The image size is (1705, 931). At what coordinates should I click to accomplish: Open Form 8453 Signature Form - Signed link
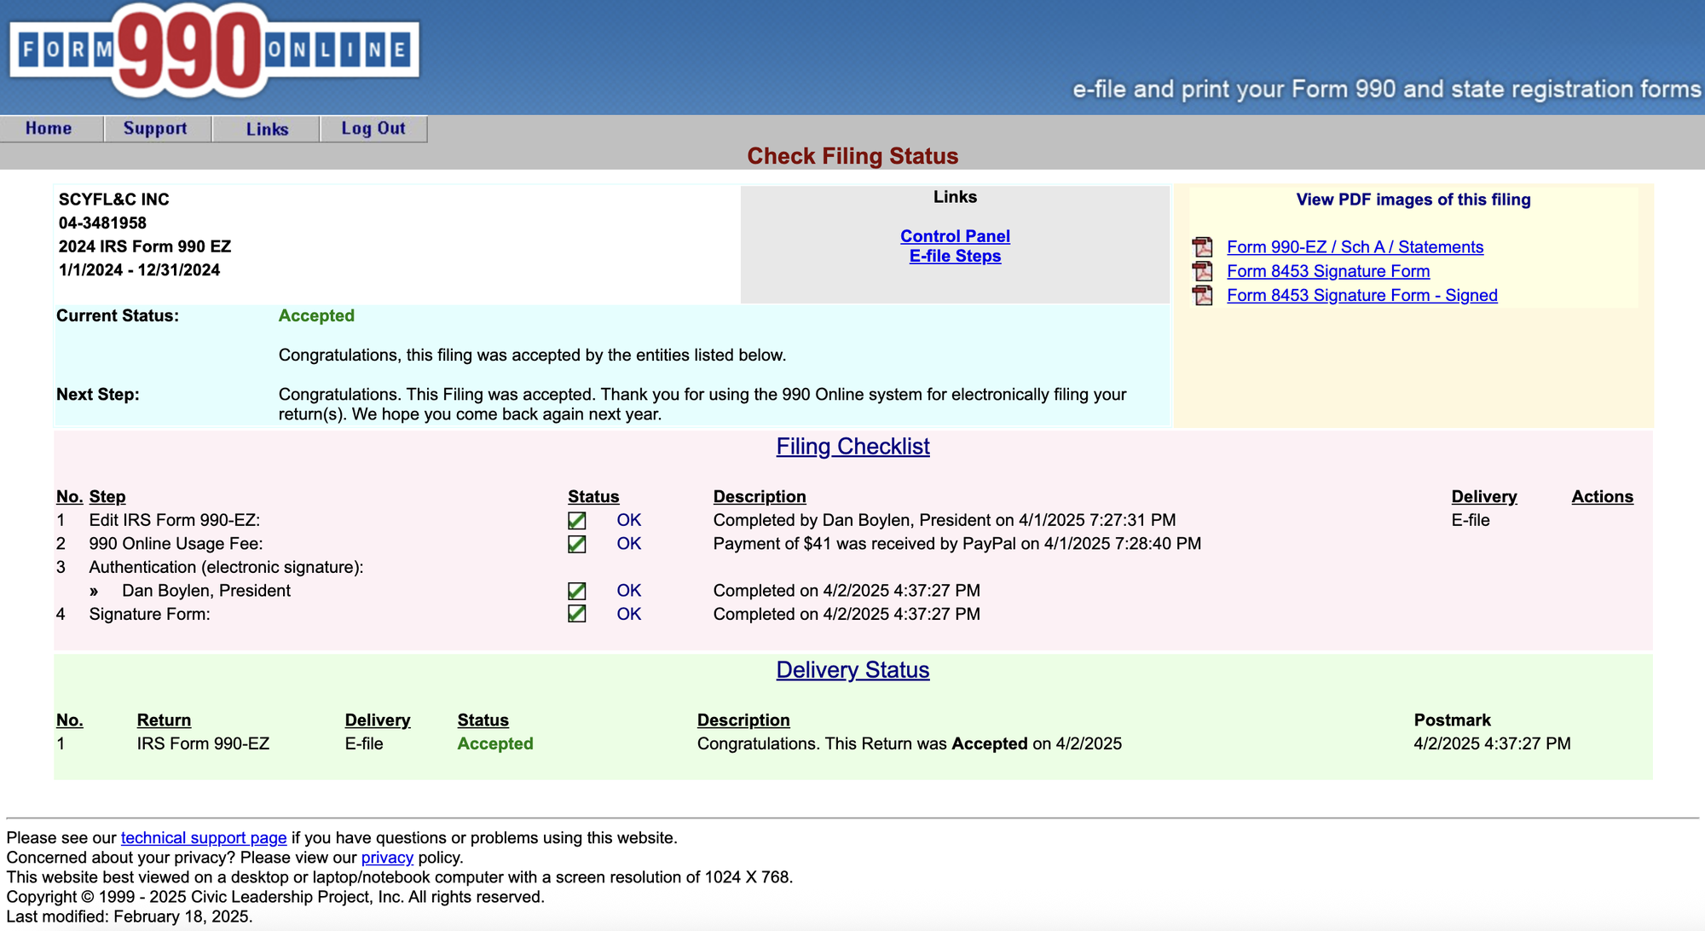tap(1361, 295)
